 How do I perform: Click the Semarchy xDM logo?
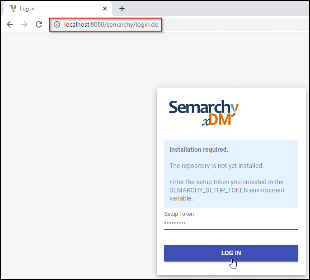click(203, 112)
